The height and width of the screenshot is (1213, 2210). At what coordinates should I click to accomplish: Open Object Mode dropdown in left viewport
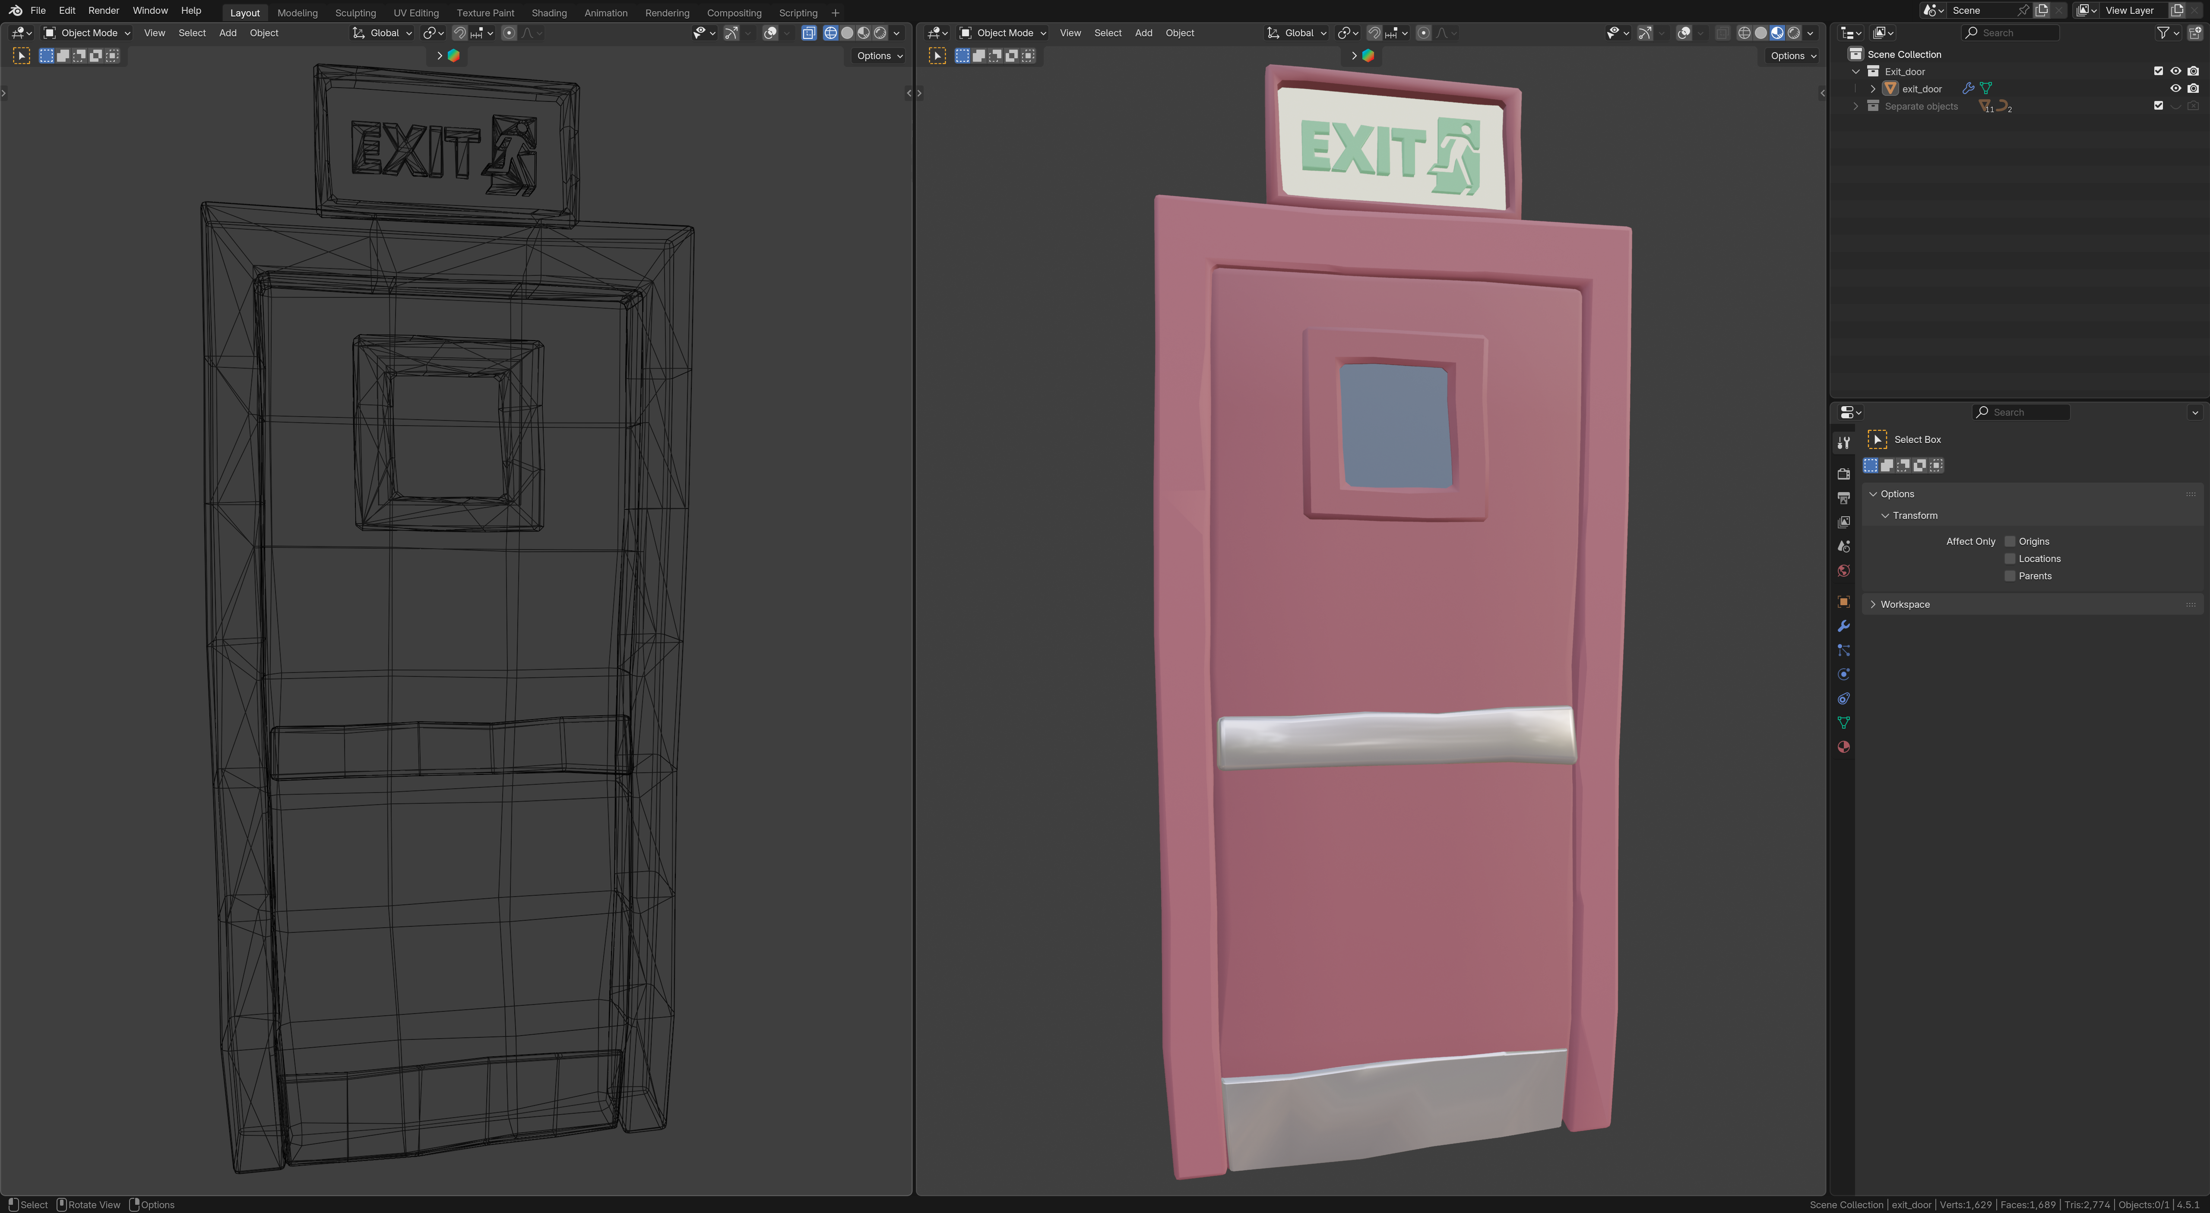(87, 33)
